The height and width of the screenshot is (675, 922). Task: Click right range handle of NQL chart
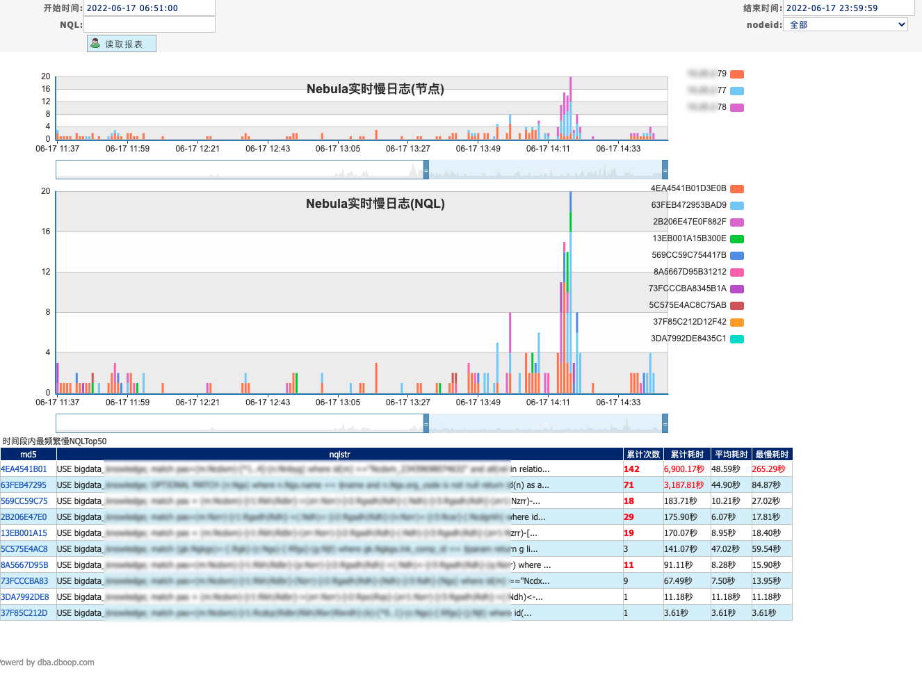pyautogui.click(x=665, y=423)
